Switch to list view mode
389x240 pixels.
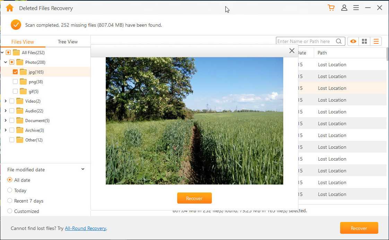coord(376,41)
